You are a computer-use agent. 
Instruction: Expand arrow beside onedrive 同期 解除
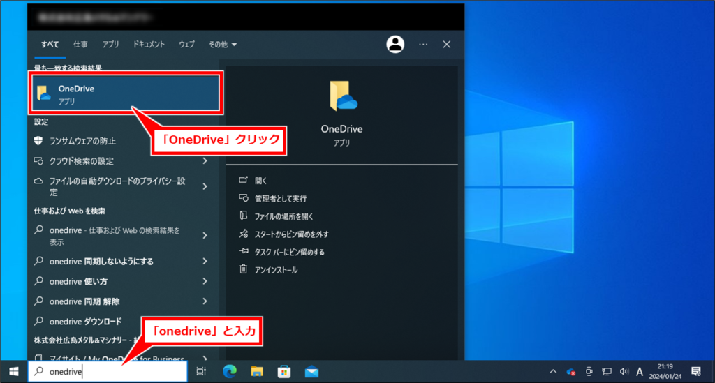[205, 301]
